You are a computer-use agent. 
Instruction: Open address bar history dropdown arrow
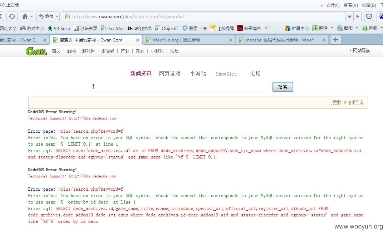[349, 16]
